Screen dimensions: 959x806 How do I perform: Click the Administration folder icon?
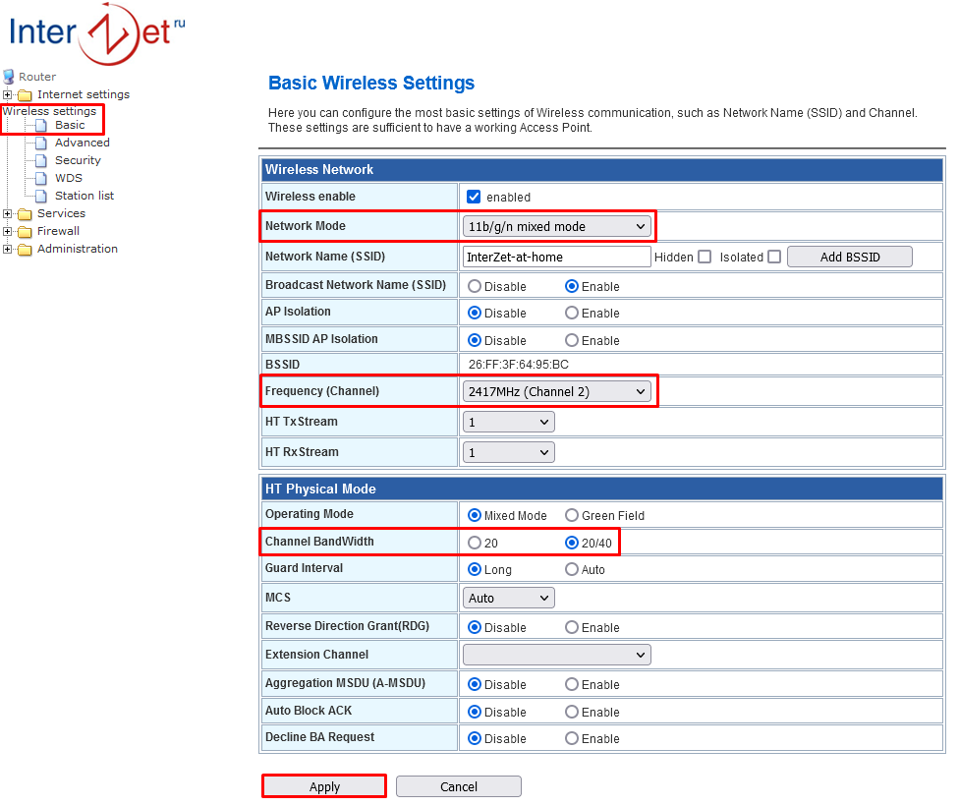tap(25, 250)
